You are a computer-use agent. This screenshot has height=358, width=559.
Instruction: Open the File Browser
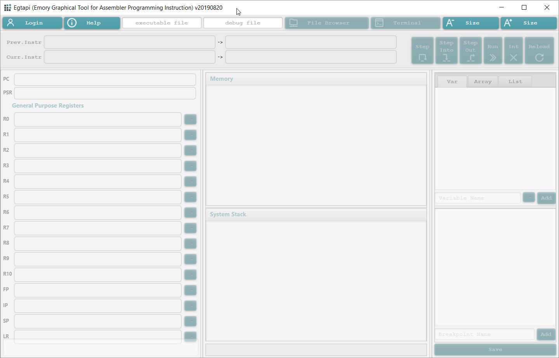click(x=326, y=23)
